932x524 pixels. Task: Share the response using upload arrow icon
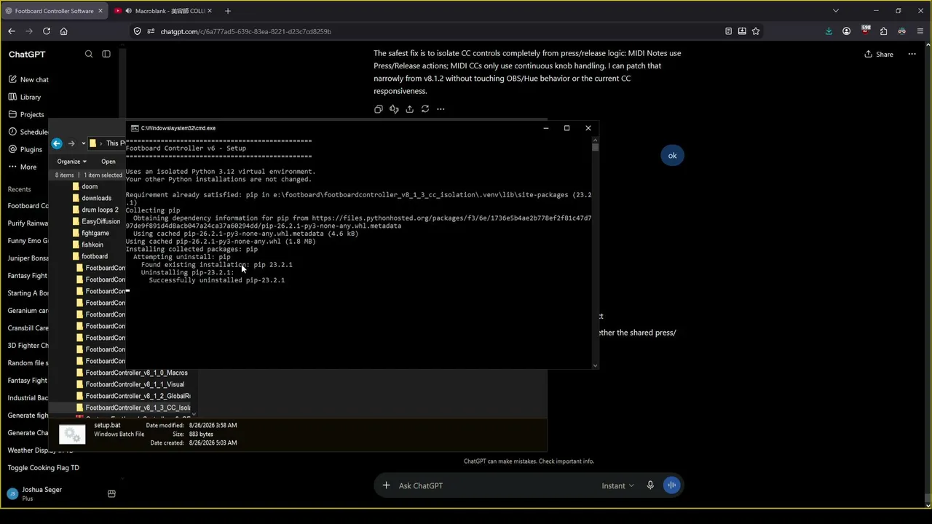point(410,109)
